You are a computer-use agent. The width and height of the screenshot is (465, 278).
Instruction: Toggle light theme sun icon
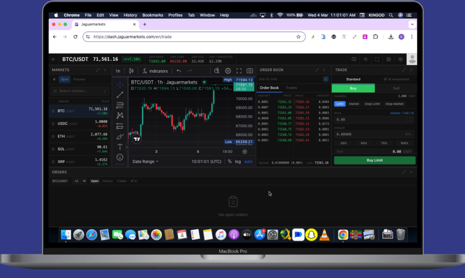(366, 59)
